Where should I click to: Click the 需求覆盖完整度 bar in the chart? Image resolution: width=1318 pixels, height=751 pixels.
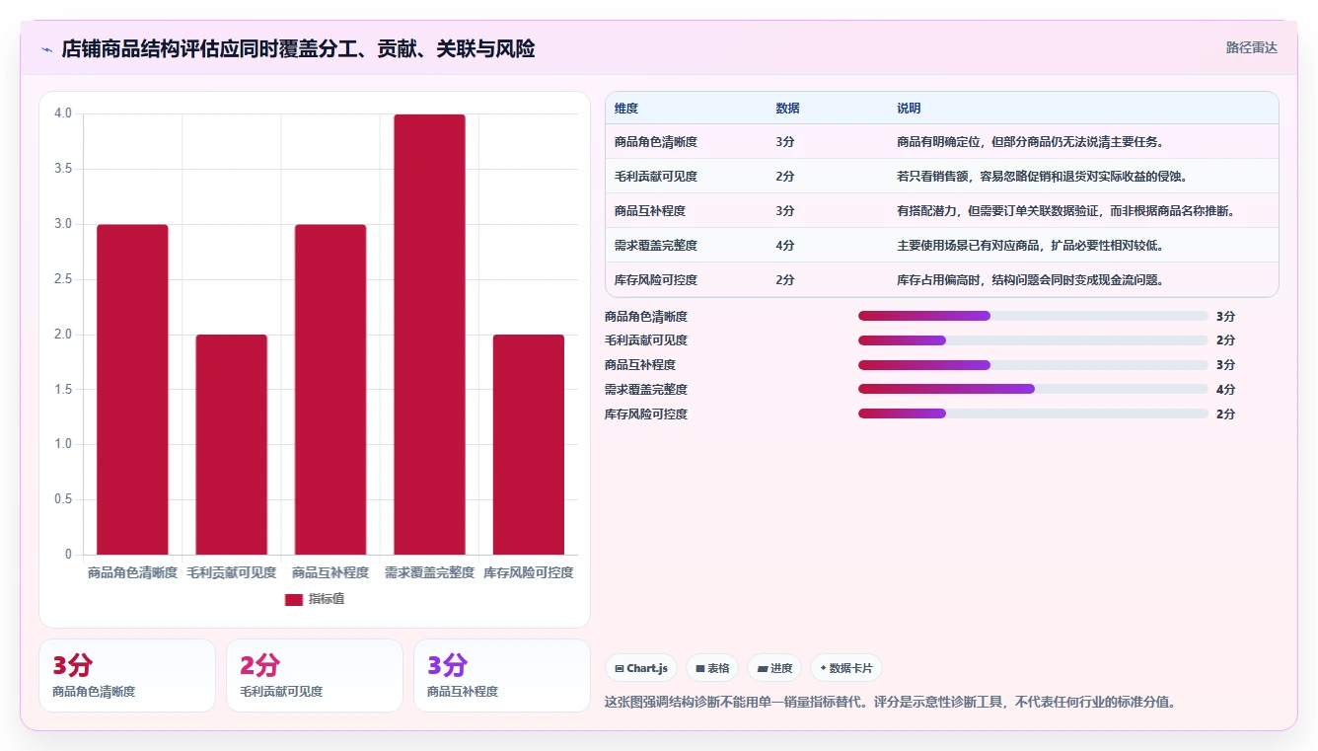pyautogui.click(x=429, y=335)
